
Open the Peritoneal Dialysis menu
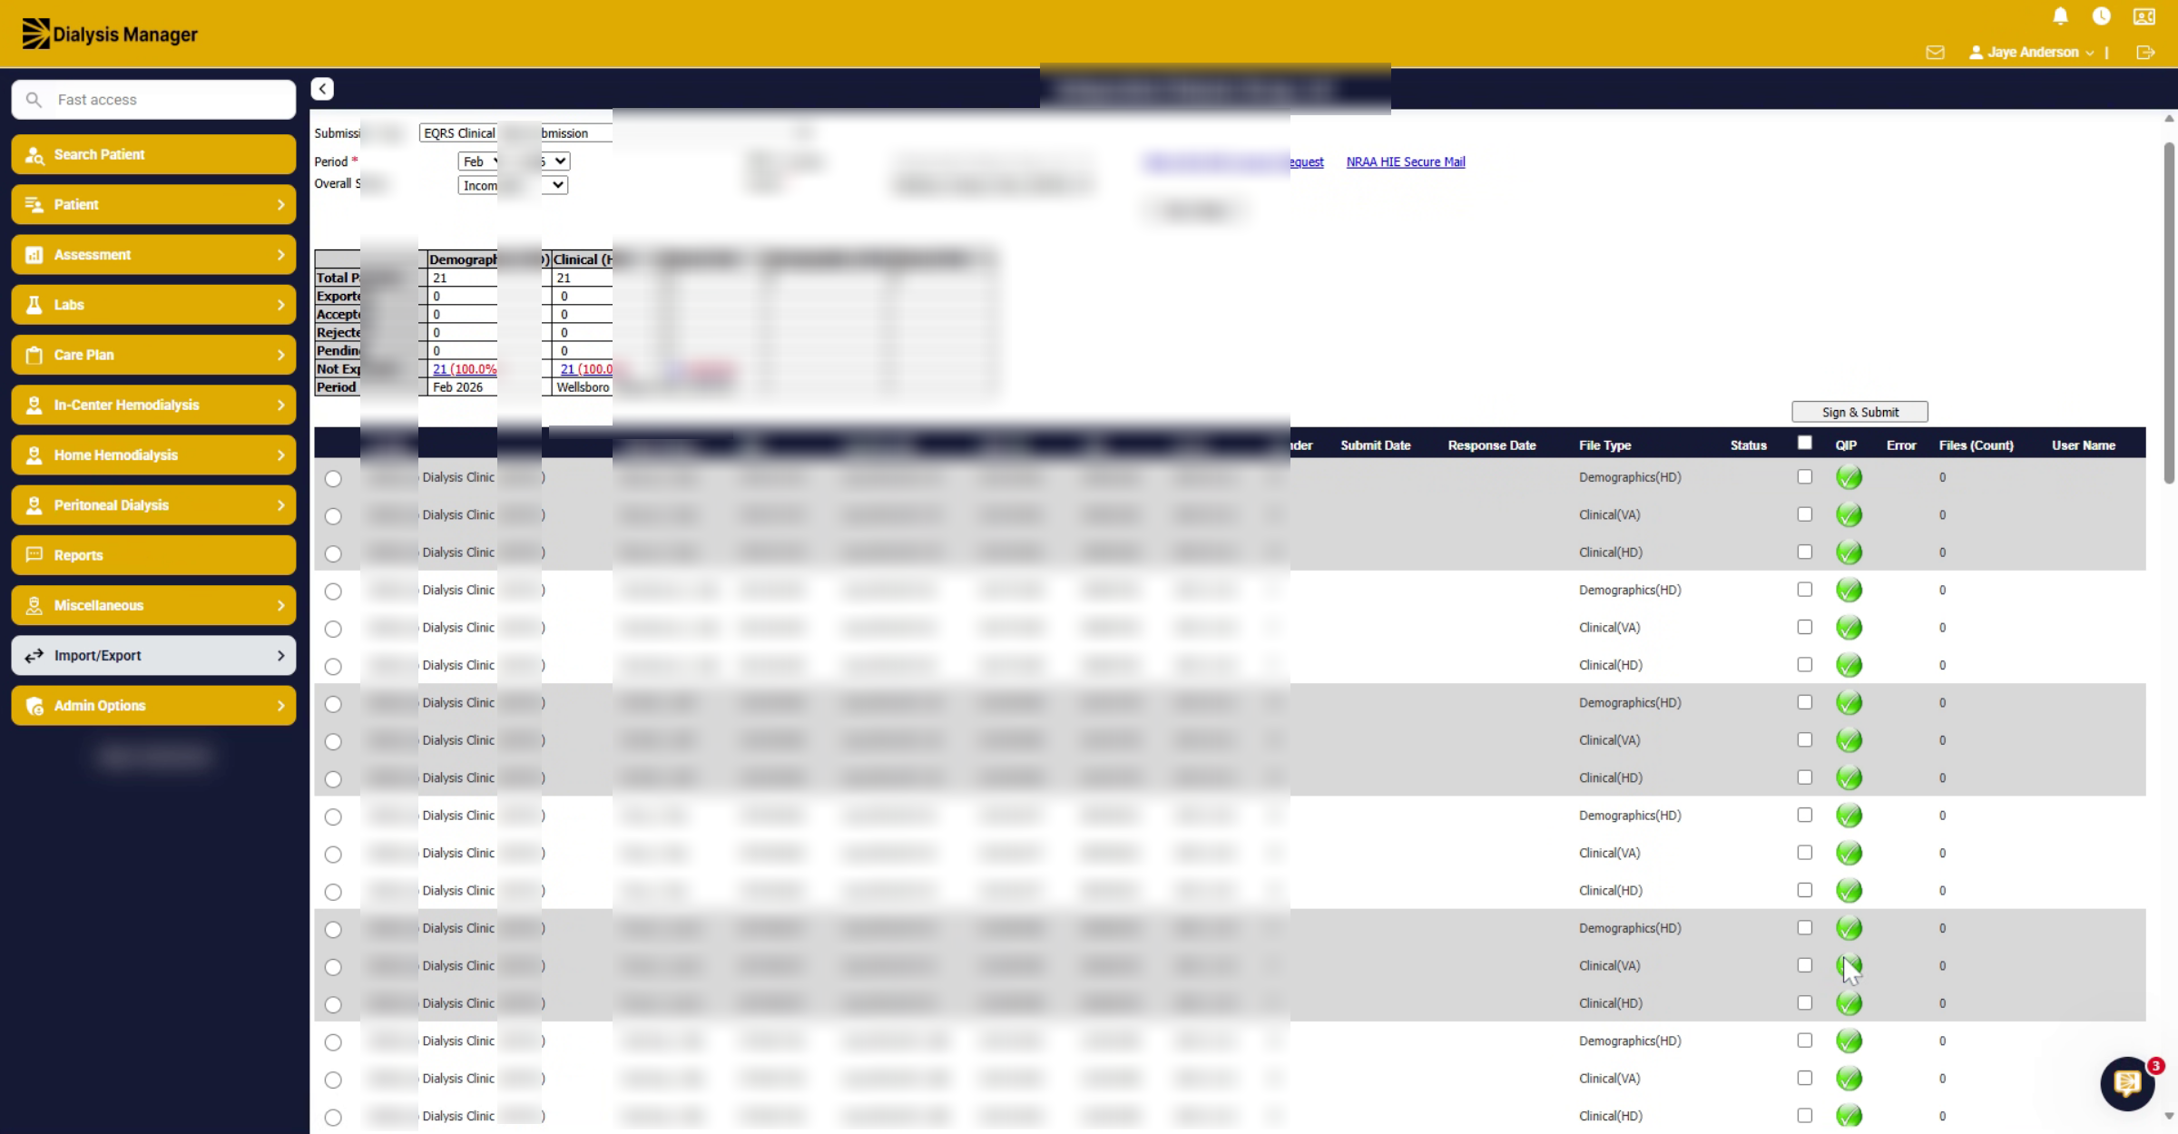pos(153,505)
